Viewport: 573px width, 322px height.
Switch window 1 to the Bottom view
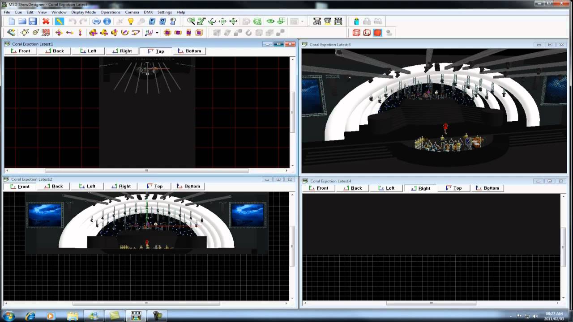189,51
